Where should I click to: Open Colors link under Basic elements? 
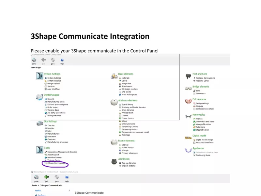124,81
